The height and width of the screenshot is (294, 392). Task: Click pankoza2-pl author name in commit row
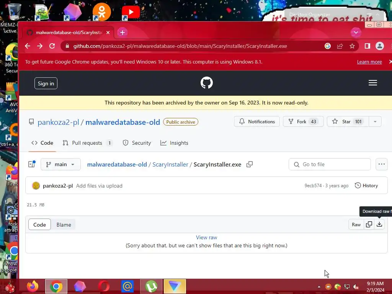[58, 186]
